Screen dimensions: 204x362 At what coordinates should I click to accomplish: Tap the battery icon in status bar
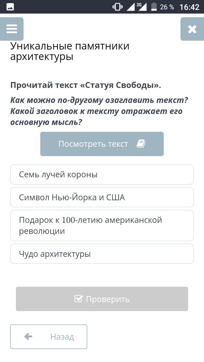[154, 7]
